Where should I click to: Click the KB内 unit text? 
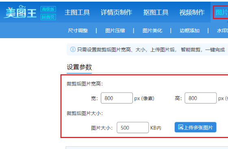156,128
